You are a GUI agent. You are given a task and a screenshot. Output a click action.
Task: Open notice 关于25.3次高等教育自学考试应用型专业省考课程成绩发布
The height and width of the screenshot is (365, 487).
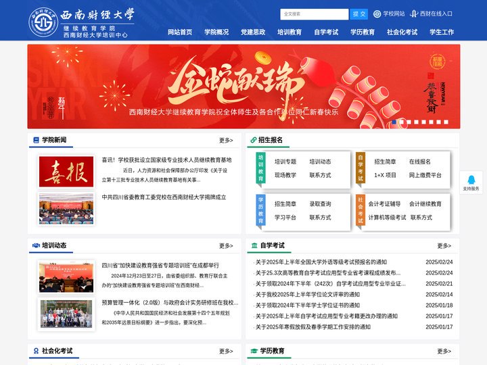tap(328, 273)
